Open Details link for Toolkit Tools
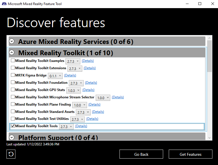The width and height of the screenshot is (218, 165). 81,126
